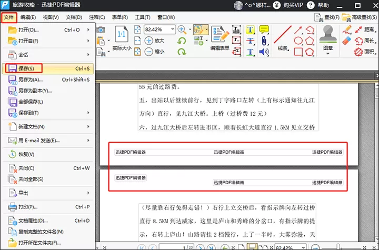
Task: Open the File menu
Action: coord(9,17)
